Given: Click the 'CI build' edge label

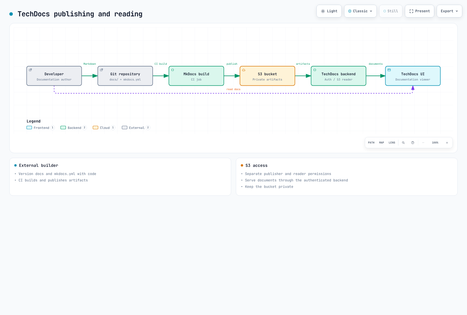Looking at the screenshot, I should click(161, 64).
